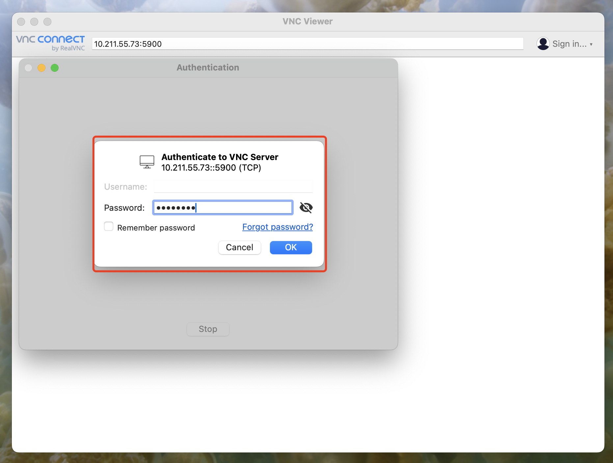This screenshot has height=463, width=613.
Task: Click the Authenticate to VNC Server heading
Action: (x=220, y=157)
